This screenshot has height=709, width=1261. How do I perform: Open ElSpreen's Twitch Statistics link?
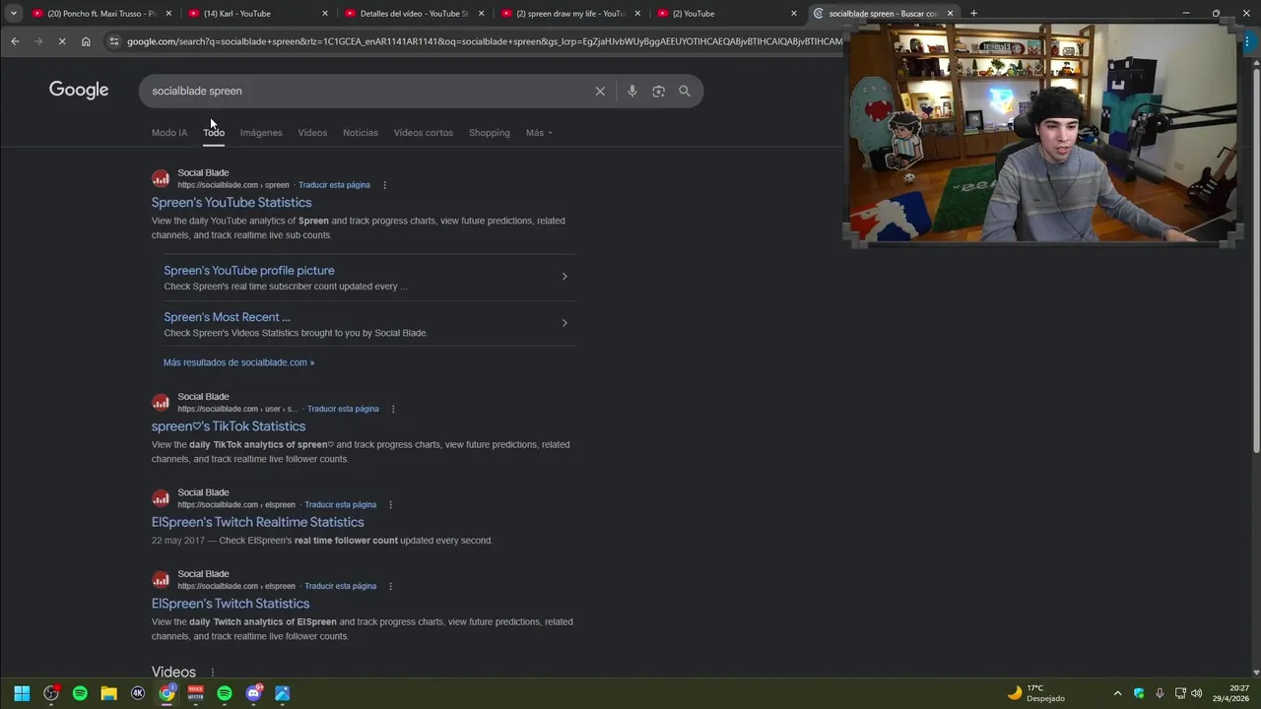tap(231, 604)
